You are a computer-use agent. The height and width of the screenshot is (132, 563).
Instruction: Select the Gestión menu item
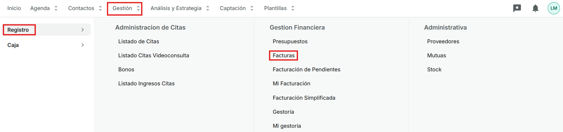(125, 8)
